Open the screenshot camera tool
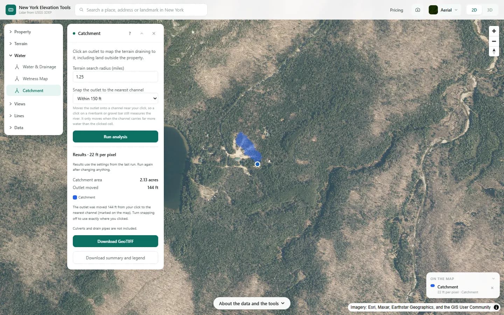 (418, 10)
